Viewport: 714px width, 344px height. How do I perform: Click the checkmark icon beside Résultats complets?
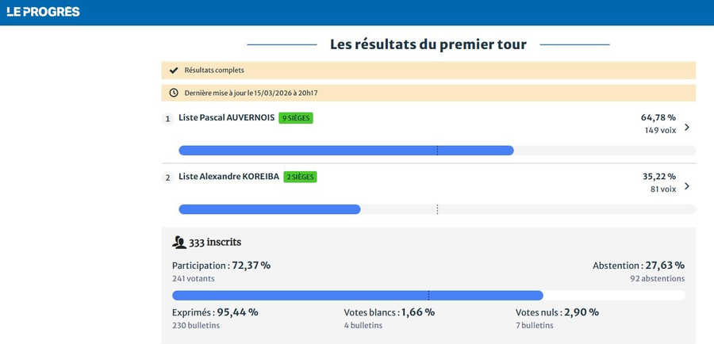pyautogui.click(x=174, y=71)
